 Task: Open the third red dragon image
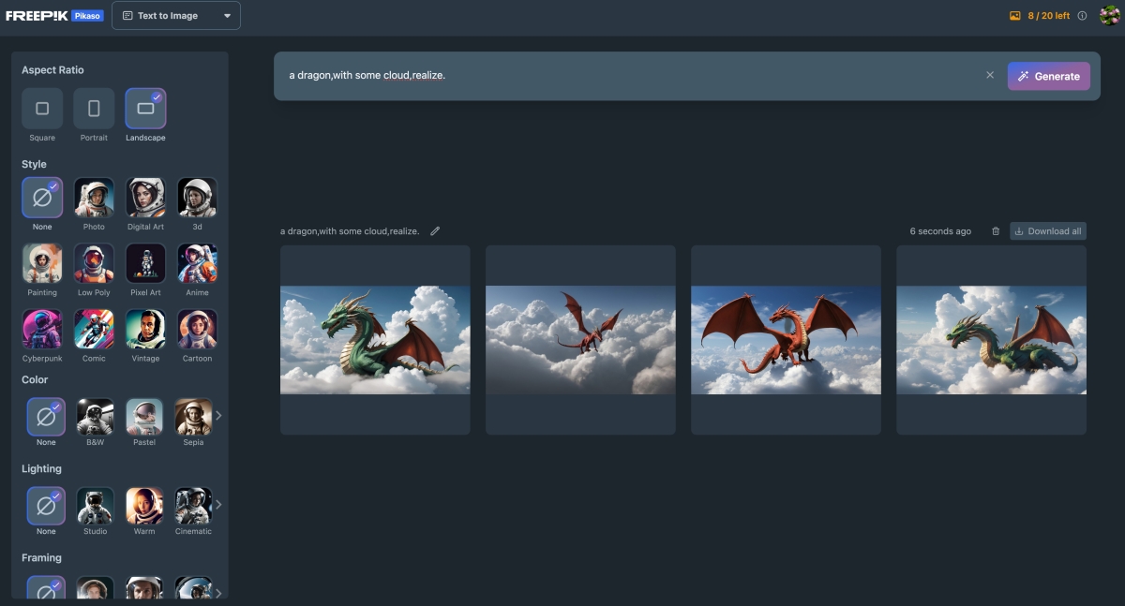tap(786, 340)
